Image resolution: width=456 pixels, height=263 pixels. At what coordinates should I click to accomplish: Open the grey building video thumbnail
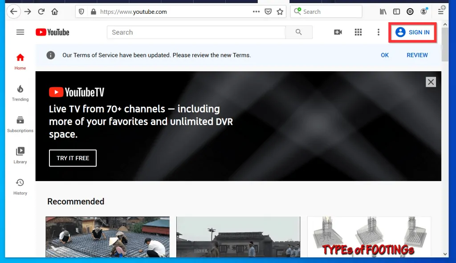coord(238,237)
